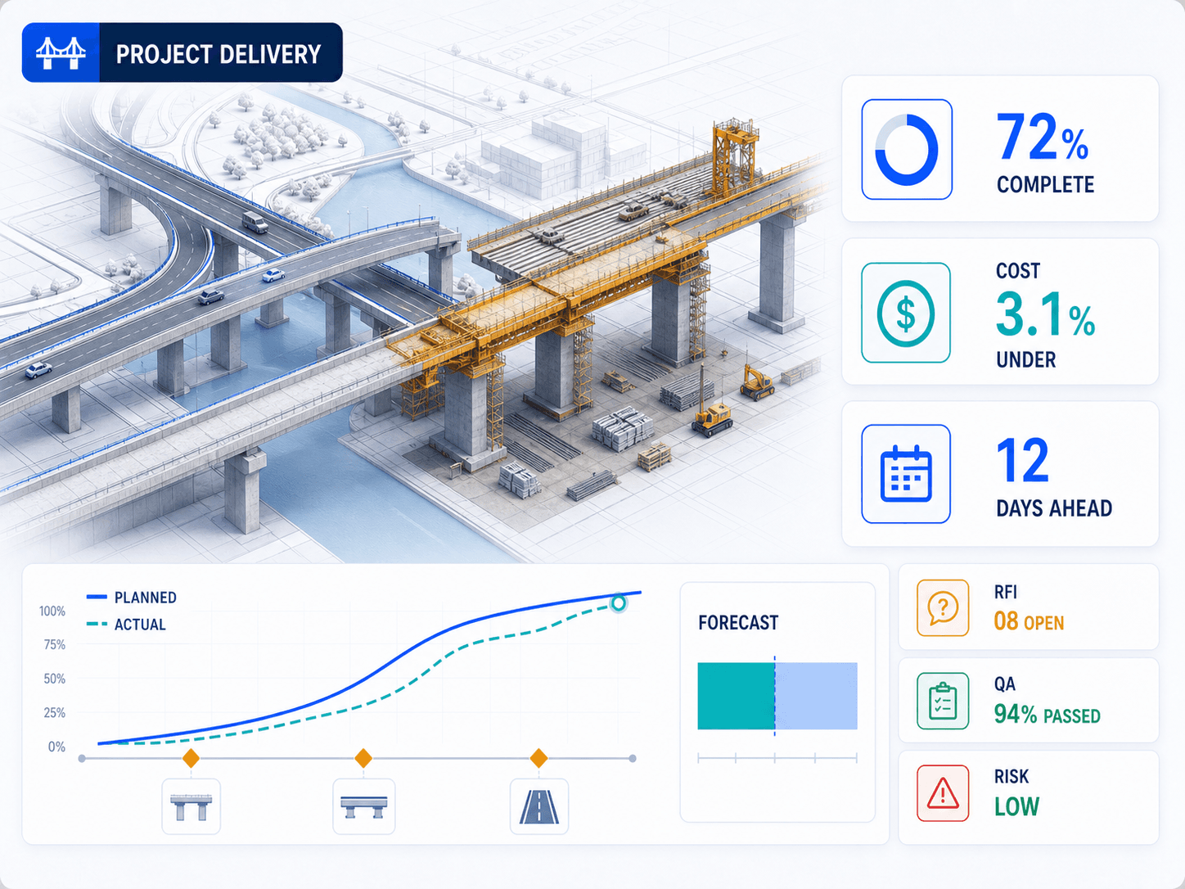Open the 12 DAYS AHEAD card
The image size is (1185, 889).
click(1000, 474)
